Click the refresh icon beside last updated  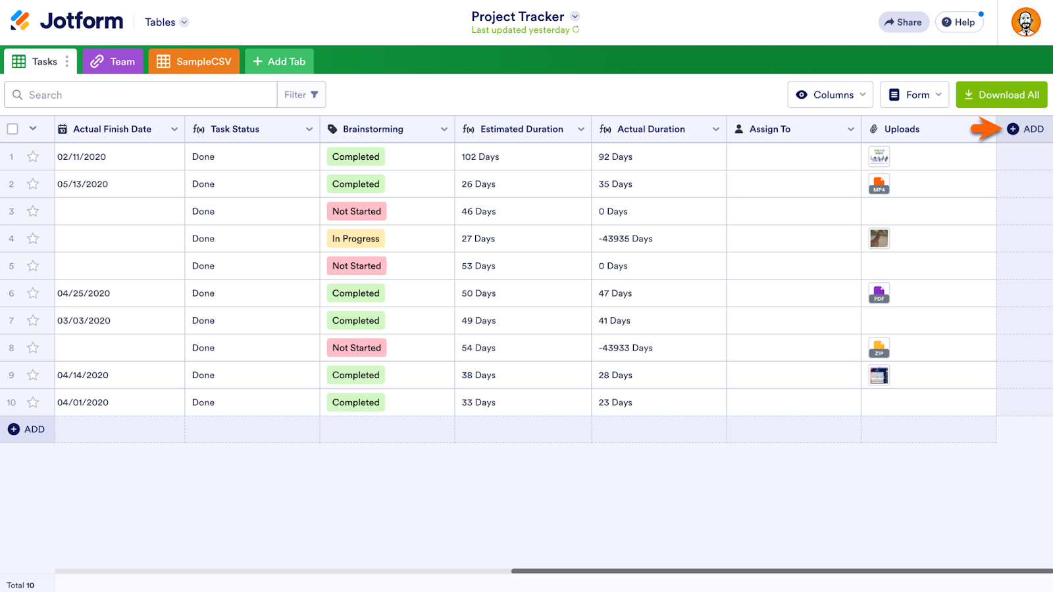[x=577, y=30]
